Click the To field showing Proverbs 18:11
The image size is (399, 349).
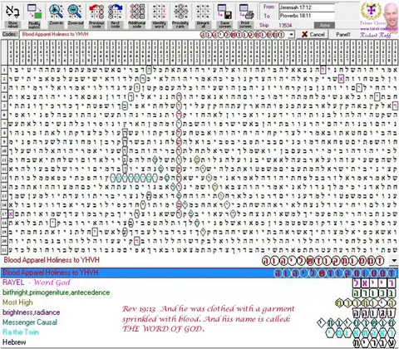(x=307, y=16)
